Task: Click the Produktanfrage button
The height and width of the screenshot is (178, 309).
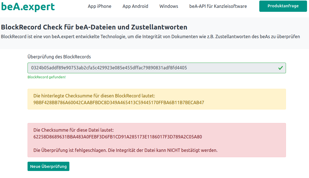Action: click(x=283, y=6)
